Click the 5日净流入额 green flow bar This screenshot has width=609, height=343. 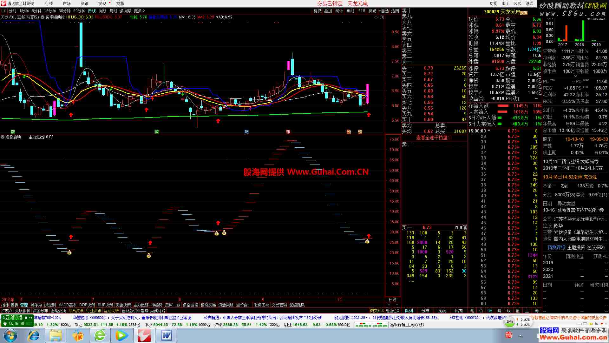click(500, 118)
